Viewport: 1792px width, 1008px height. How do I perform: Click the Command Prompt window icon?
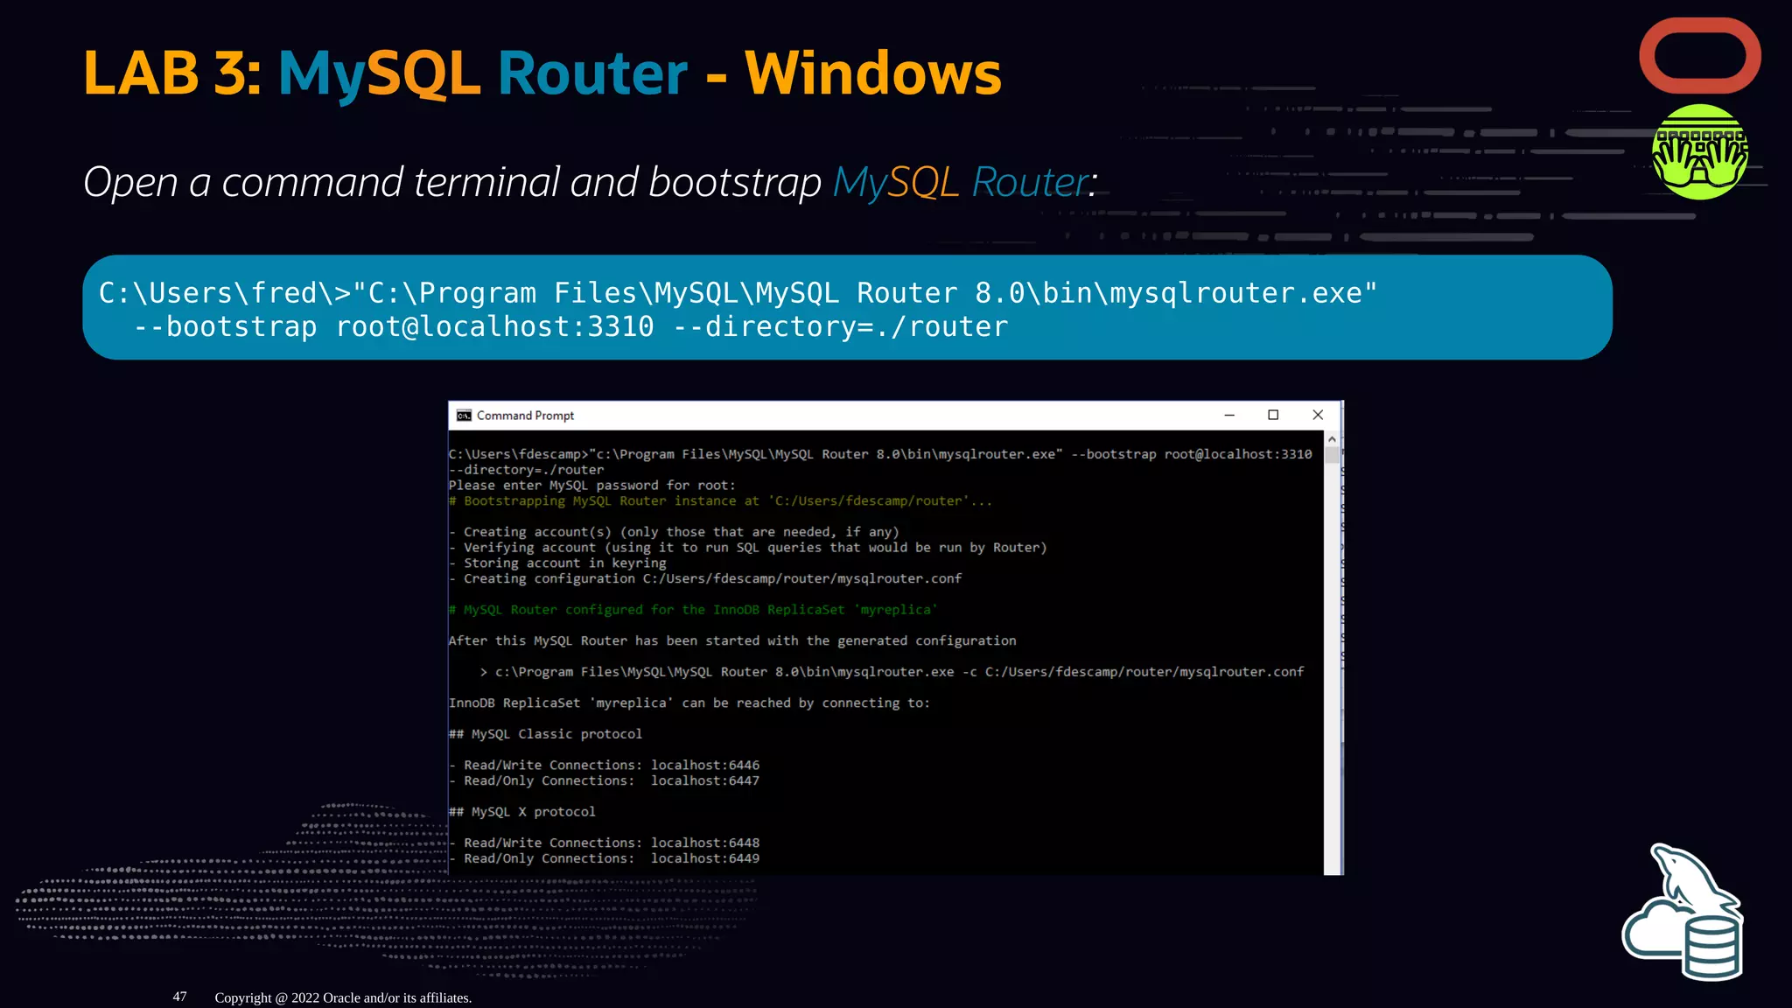[464, 416]
